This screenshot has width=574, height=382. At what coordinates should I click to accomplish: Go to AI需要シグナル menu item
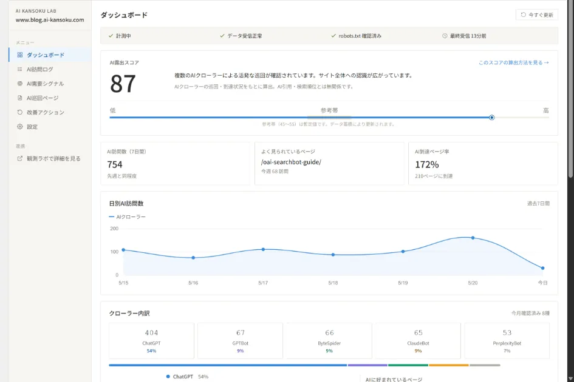point(50,83)
